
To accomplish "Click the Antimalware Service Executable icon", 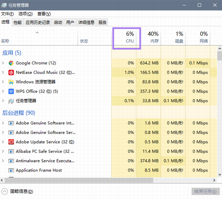I will pyautogui.click(x=11, y=161).
